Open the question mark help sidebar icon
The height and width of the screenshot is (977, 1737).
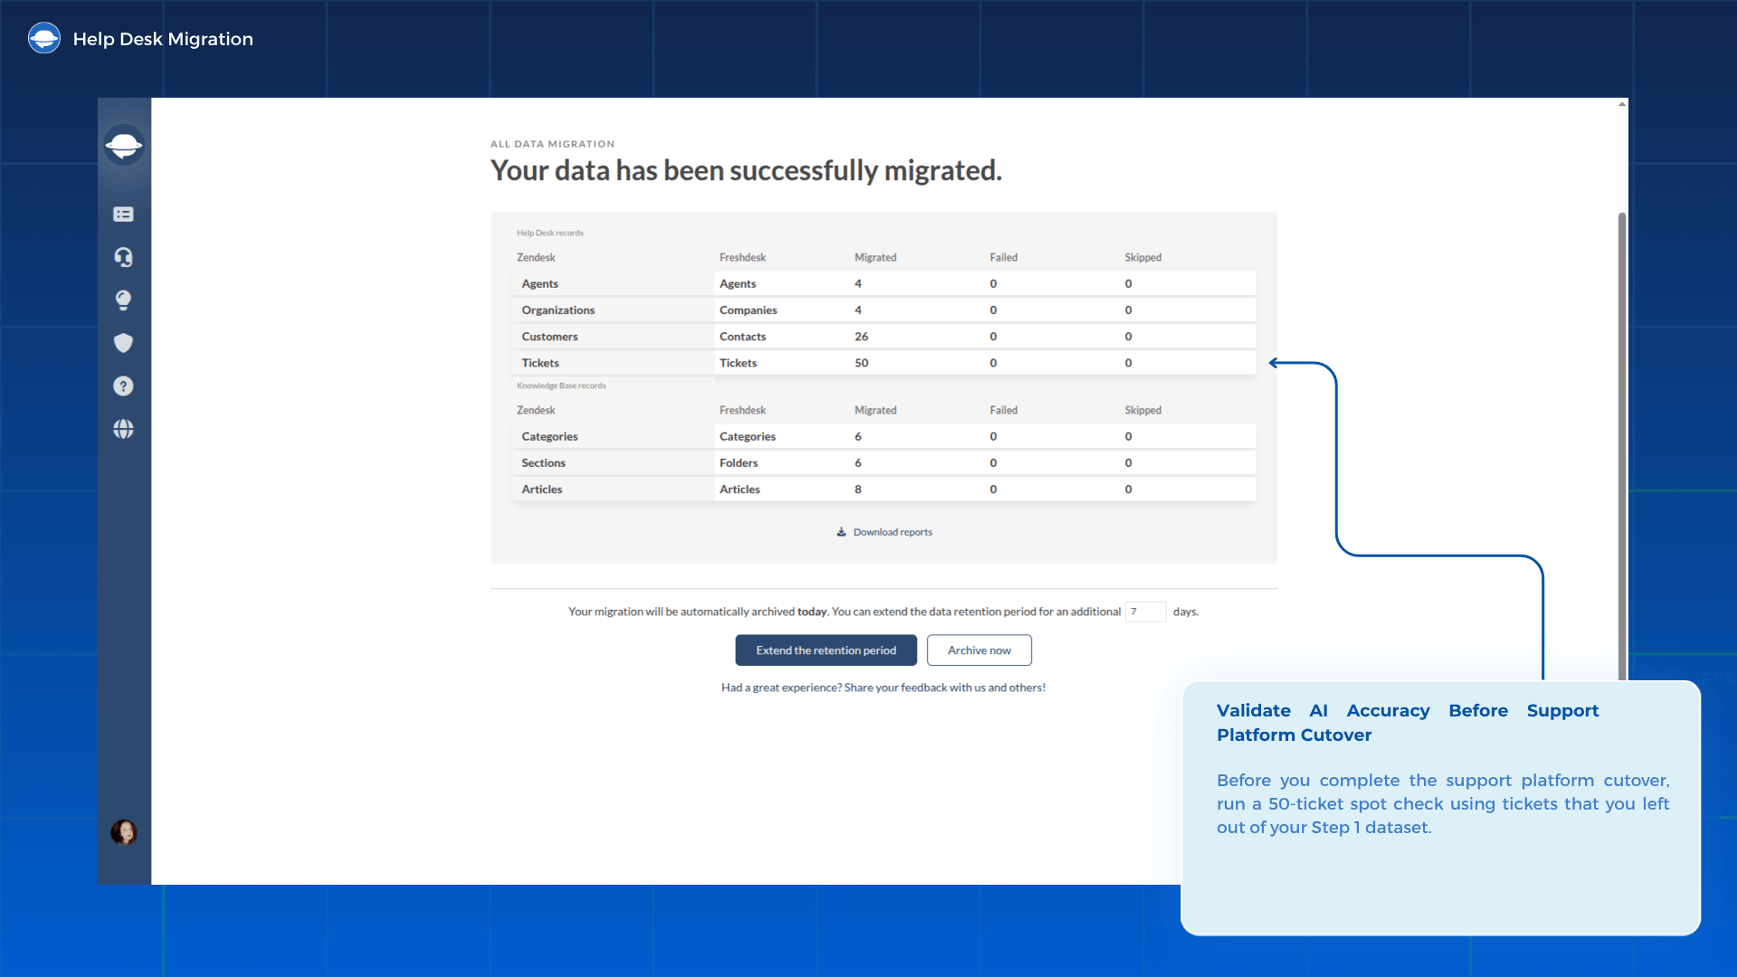point(124,386)
